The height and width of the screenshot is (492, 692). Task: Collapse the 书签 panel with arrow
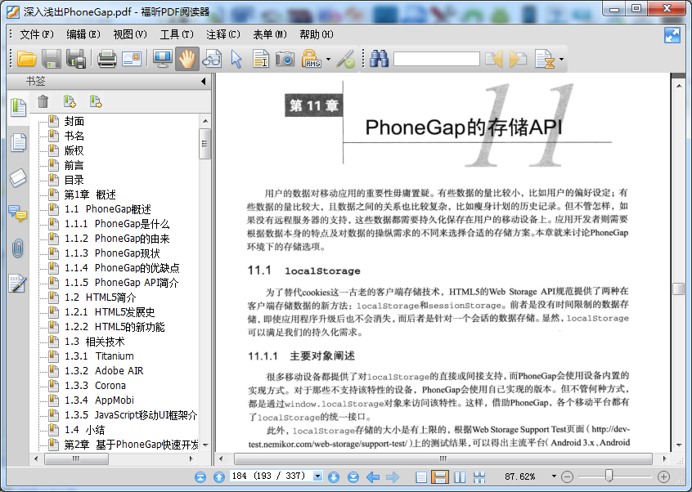pos(203,81)
